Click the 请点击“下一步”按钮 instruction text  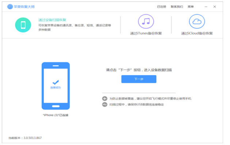click(x=139, y=70)
